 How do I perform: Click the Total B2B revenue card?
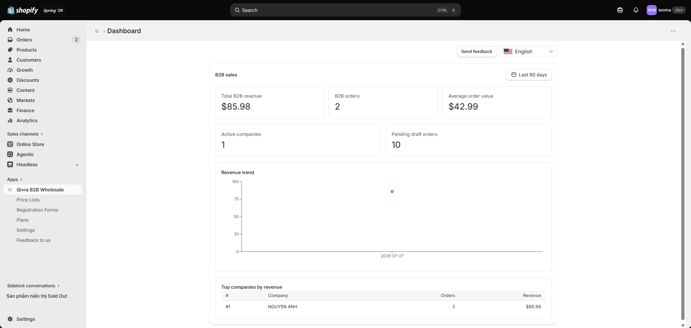pos(270,102)
